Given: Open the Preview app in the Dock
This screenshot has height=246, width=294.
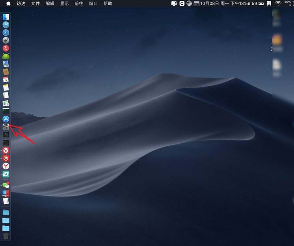Looking at the screenshot, I should click(x=6, y=64).
